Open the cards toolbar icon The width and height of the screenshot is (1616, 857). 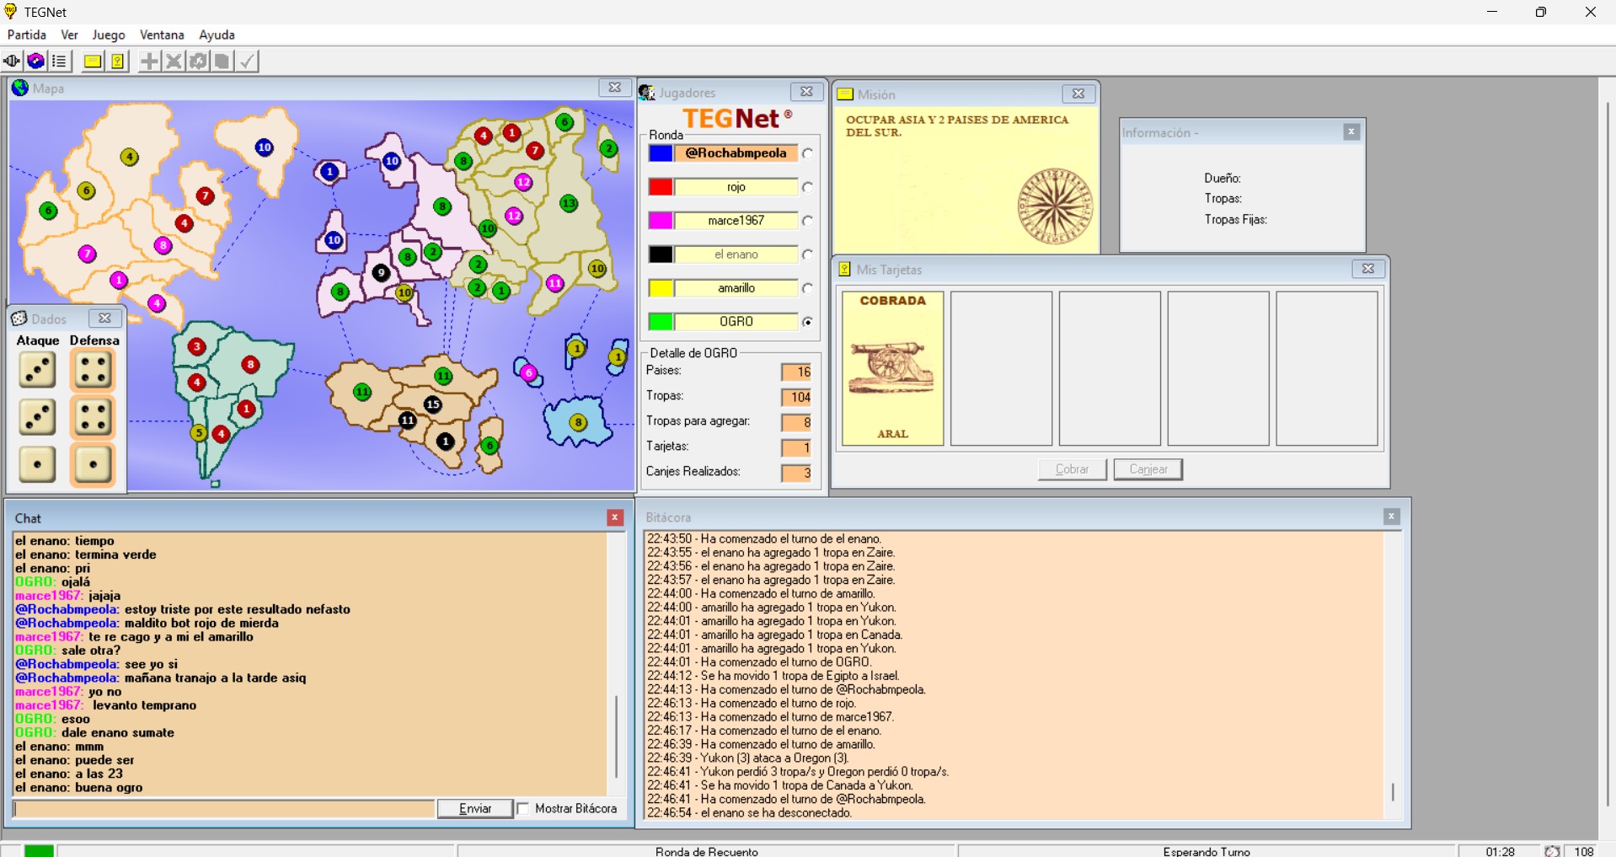point(117,62)
